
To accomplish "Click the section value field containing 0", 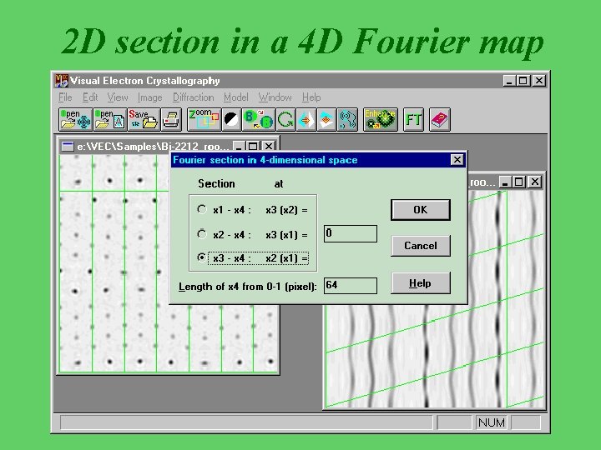I will (351, 233).
